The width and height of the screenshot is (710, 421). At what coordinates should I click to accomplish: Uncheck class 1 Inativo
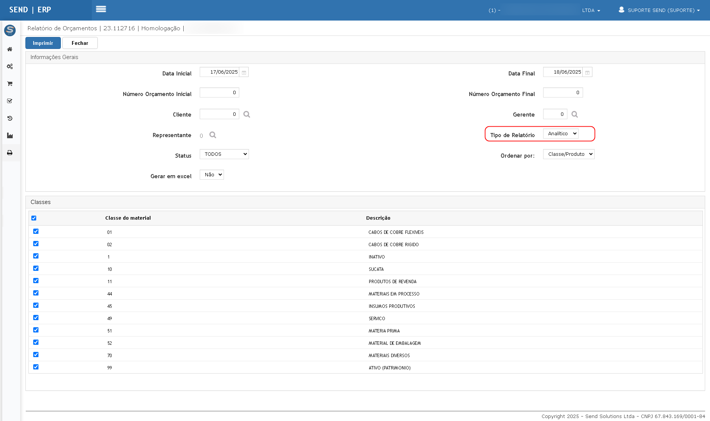(x=36, y=256)
